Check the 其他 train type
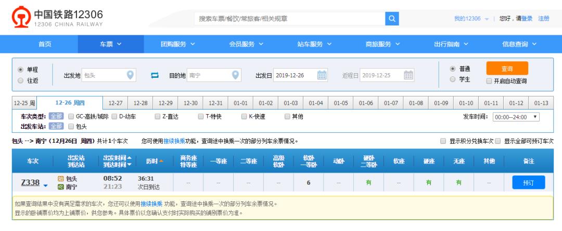The image size is (562, 231). (x=287, y=116)
